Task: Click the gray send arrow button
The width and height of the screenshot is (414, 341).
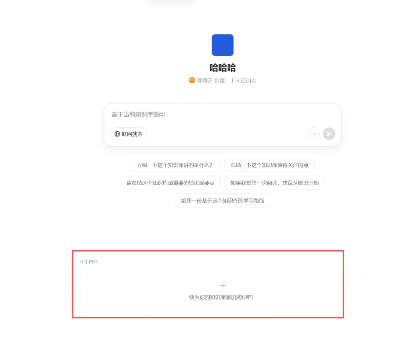Action: tap(329, 134)
